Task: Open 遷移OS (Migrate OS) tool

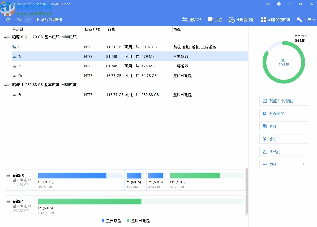Action: point(192,19)
